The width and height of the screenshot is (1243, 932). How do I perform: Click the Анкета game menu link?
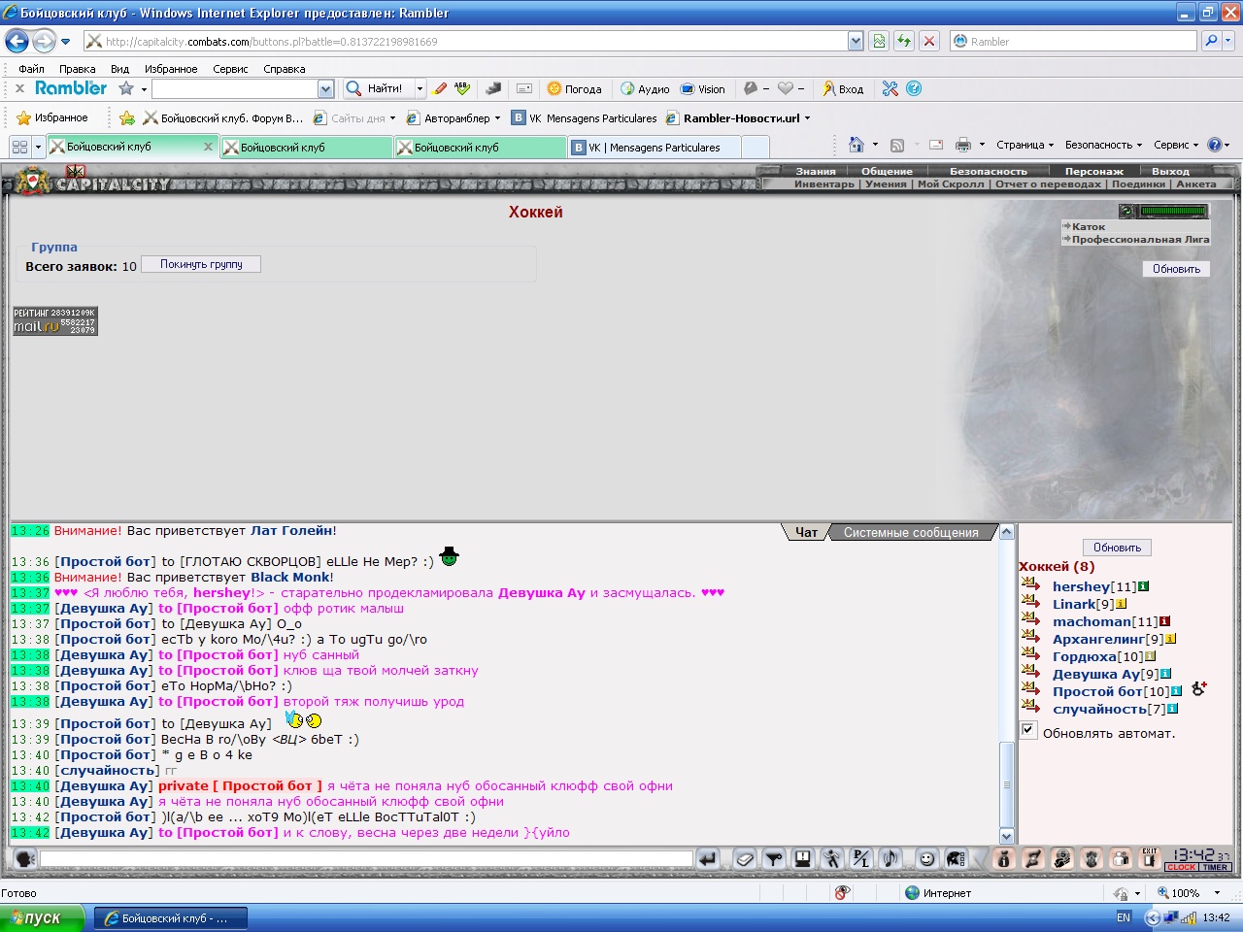(1196, 183)
